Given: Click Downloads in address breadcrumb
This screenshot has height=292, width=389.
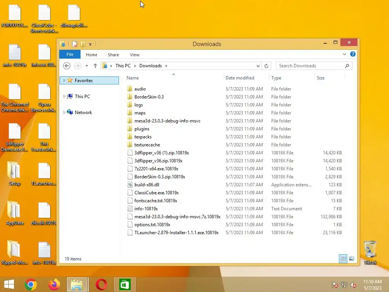Looking at the screenshot, I should click(x=150, y=66).
